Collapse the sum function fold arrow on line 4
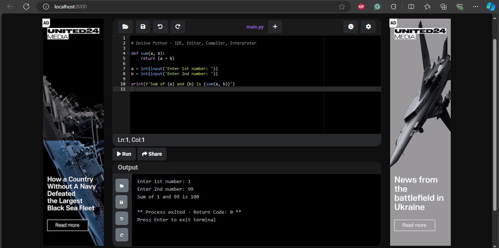 pos(128,53)
